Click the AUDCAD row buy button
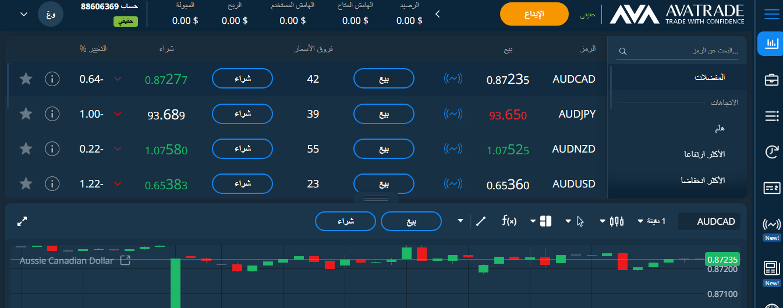The width and height of the screenshot is (783, 308). click(242, 79)
